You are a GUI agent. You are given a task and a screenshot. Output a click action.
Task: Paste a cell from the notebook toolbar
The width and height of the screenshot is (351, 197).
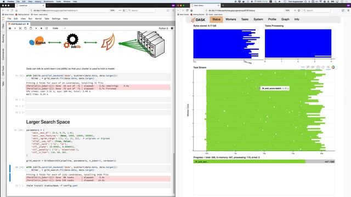click(x=31, y=28)
